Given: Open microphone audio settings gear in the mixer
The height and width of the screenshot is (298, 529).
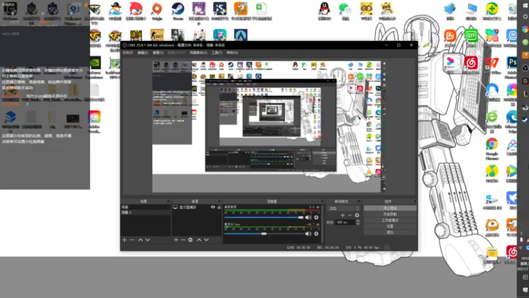Looking at the screenshot, I should click(x=316, y=234).
